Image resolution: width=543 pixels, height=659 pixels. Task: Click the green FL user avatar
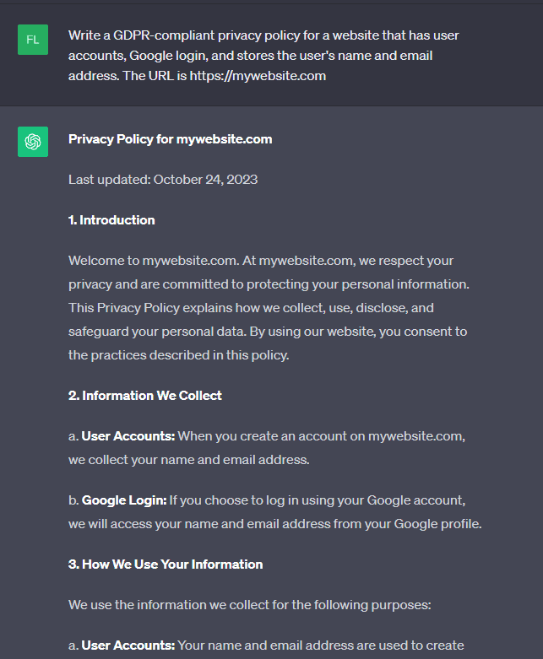pos(33,40)
